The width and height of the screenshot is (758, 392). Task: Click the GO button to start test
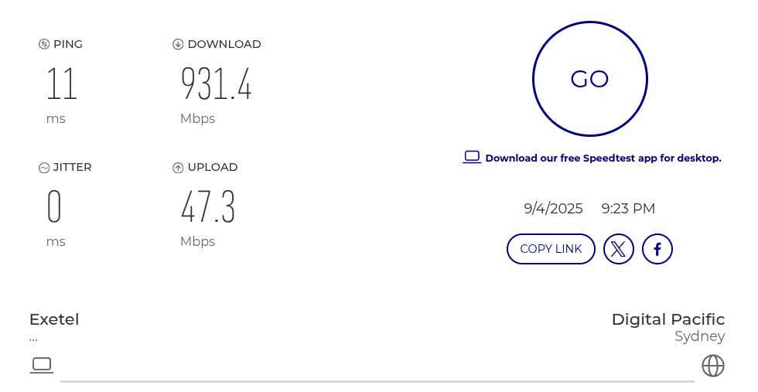pyautogui.click(x=589, y=79)
